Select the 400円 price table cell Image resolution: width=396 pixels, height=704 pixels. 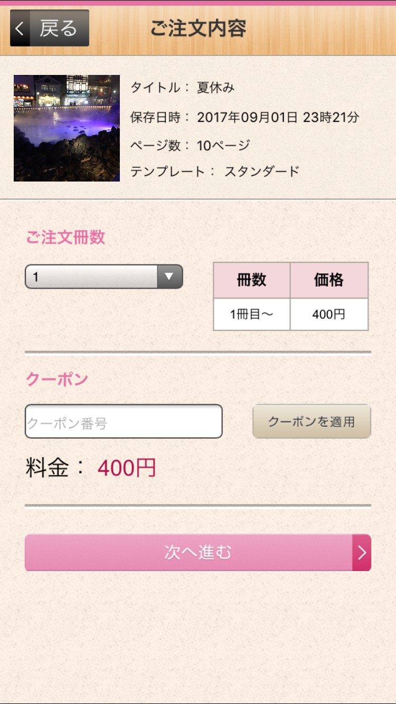329,315
